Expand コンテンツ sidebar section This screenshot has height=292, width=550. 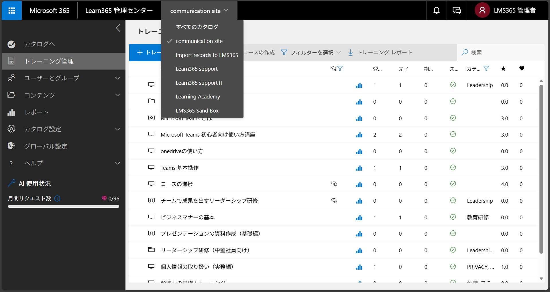point(117,95)
